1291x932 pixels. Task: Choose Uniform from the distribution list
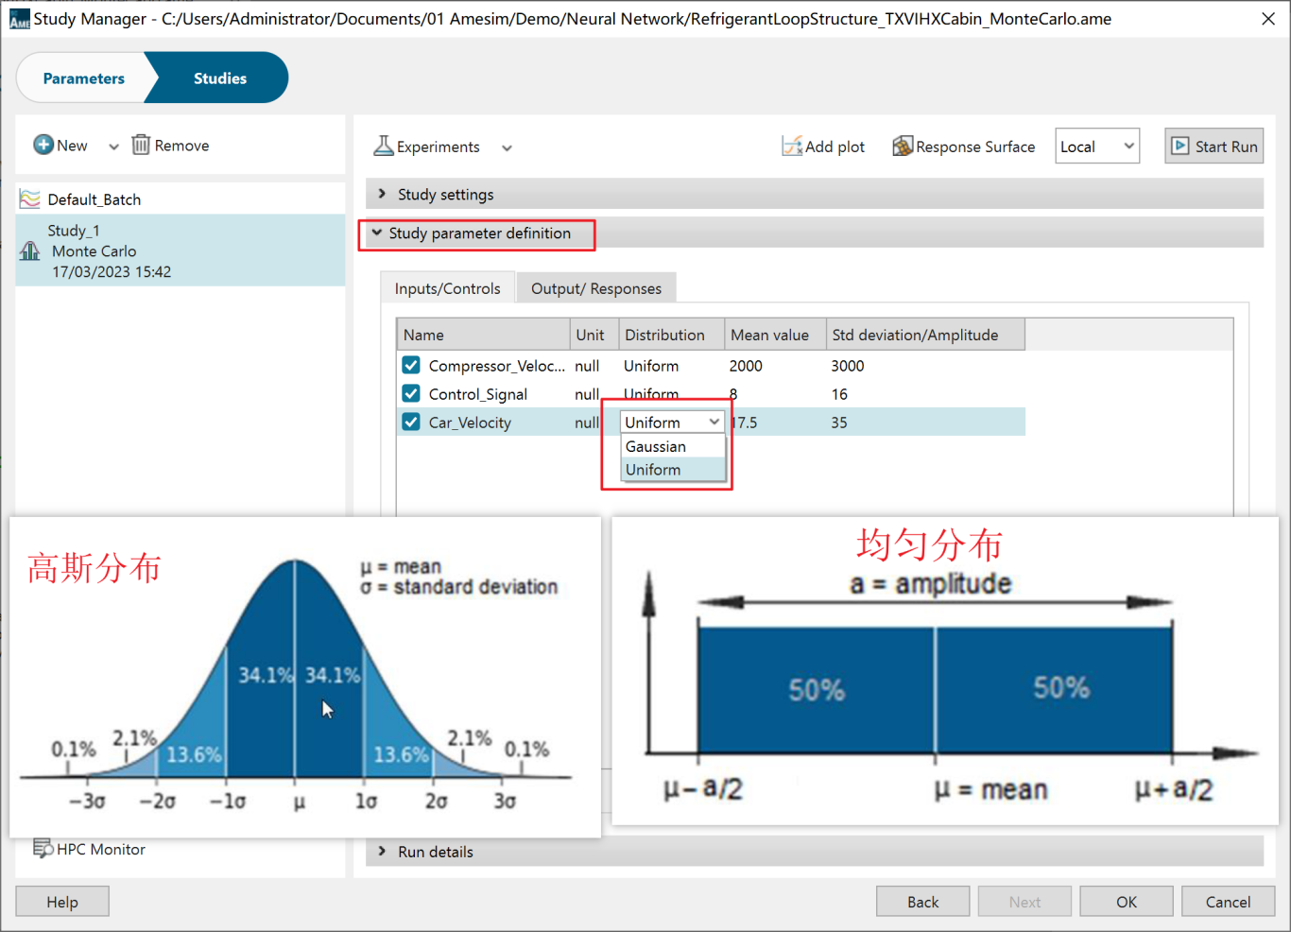point(673,470)
